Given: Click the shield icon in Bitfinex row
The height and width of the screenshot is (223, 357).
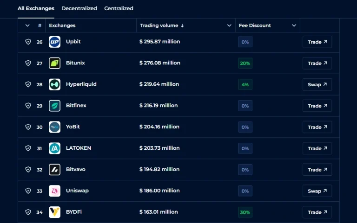Looking at the screenshot, I should point(28,106).
